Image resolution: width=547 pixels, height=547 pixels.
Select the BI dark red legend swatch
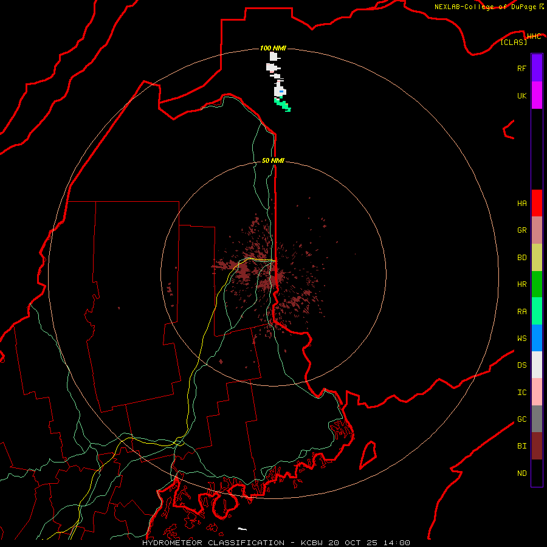537,446
